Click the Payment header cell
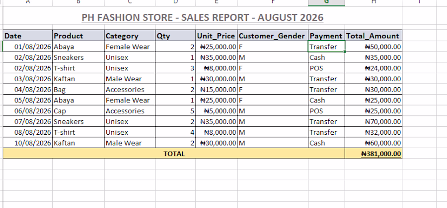The image size is (447, 208). click(x=326, y=36)
